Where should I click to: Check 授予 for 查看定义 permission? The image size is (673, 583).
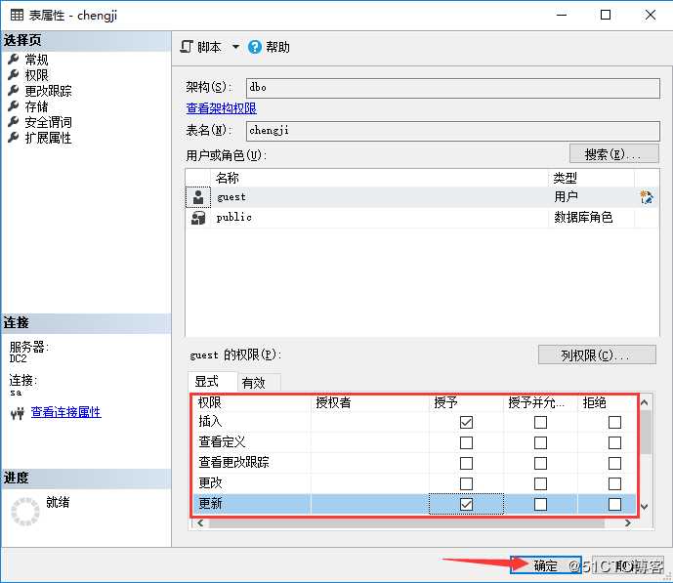click(466, 442)
